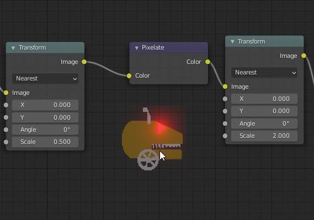This screenshot has width=314, height=220.
Task: Collapse the right Transform node triangle
Action: [232, 41]
